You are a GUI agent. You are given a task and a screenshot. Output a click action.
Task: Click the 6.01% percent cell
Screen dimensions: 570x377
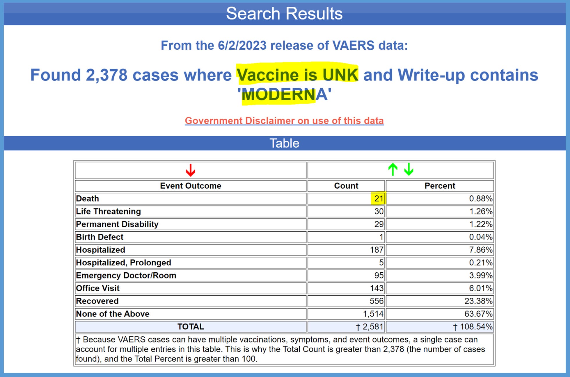coord(440,288)
